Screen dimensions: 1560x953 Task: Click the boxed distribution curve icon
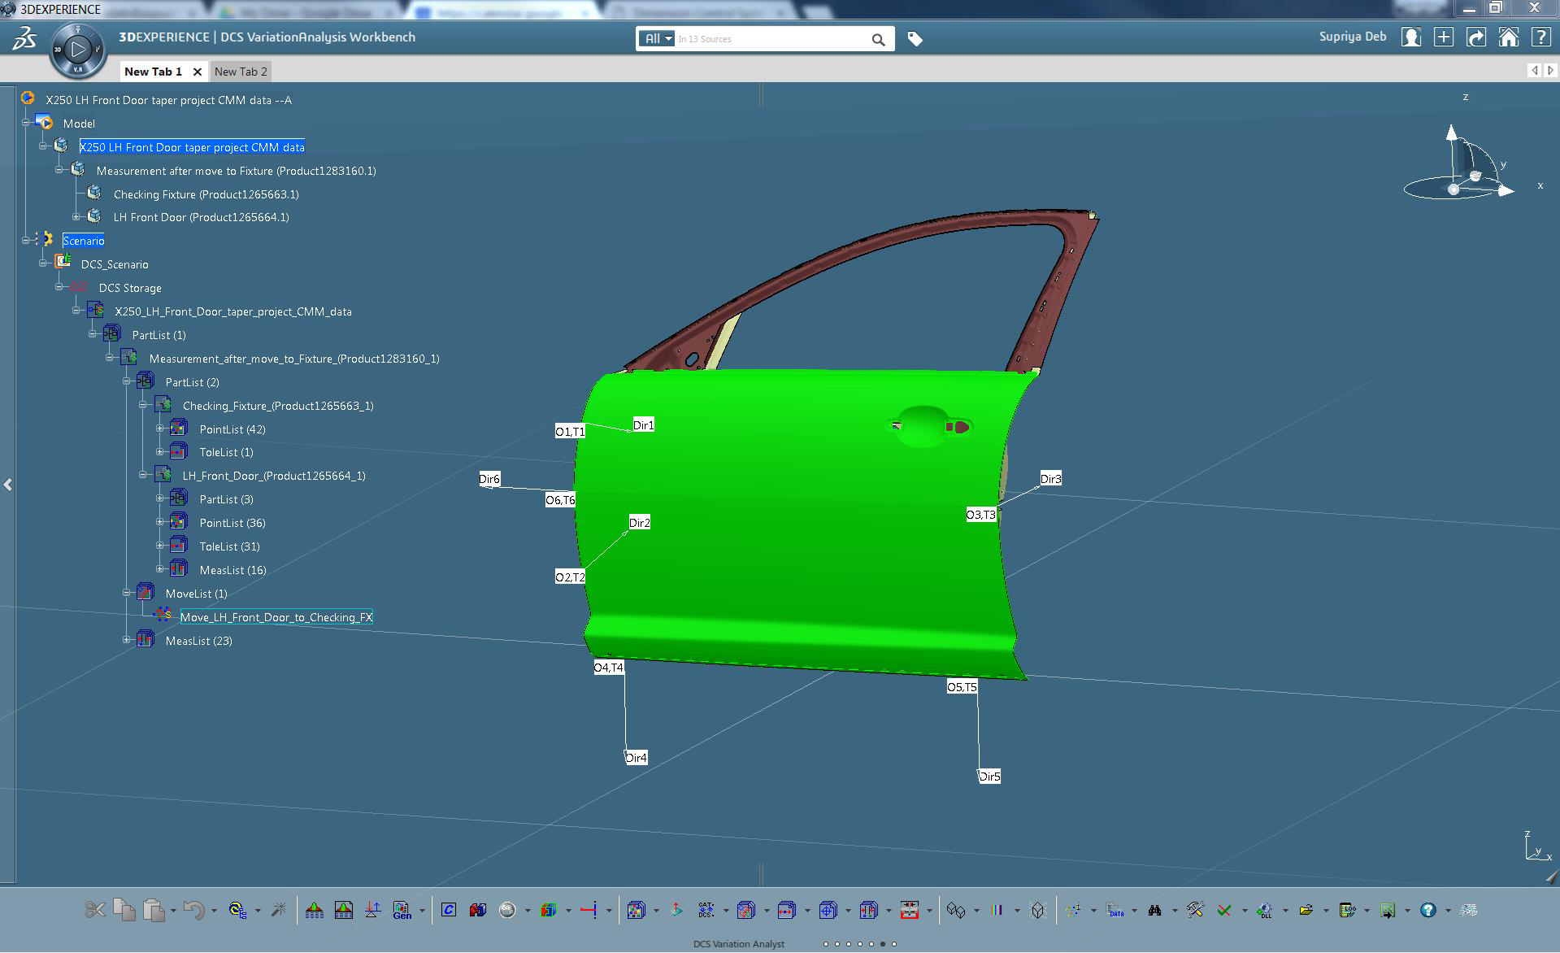pos(344,910)
